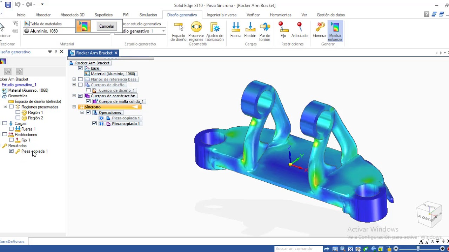Collapse Regiones preservadas tree node

point(5,107)
